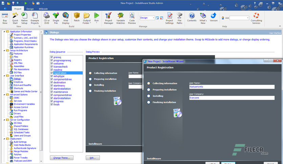This screenshot has width=283, height=164.
Task: Collapse the User Interface tree node
Action: tap(4, 76)
